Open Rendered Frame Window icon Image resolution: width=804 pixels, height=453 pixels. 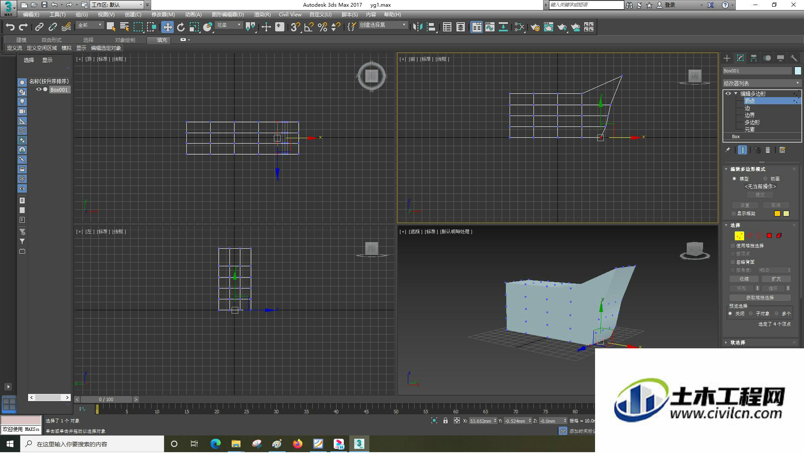[x=549, y=27]
